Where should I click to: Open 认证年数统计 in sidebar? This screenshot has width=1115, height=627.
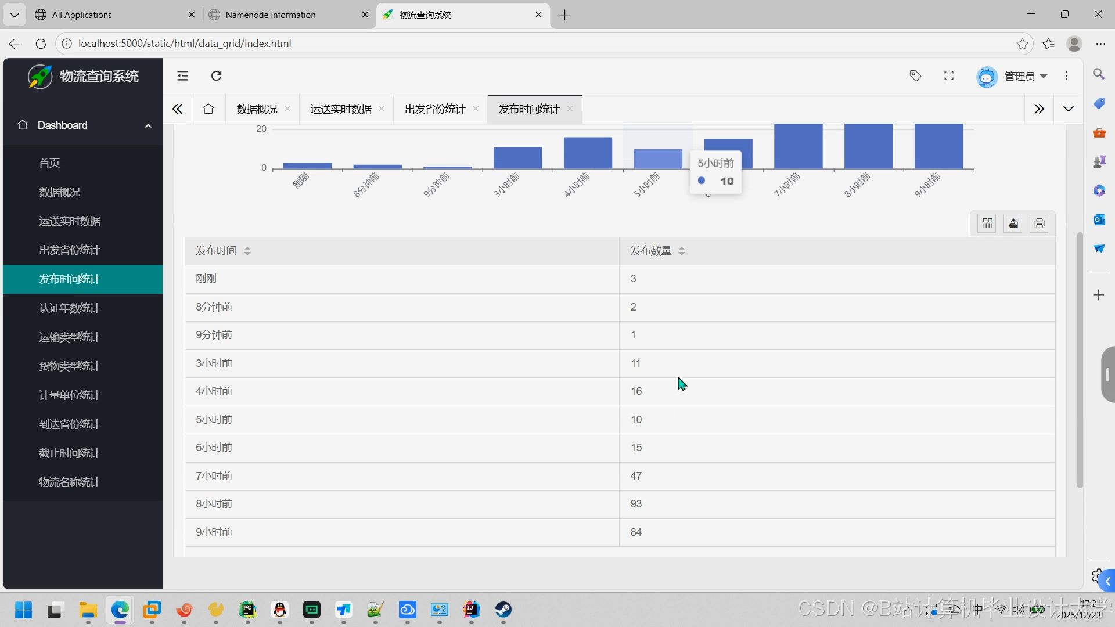(x=70, y=308)
